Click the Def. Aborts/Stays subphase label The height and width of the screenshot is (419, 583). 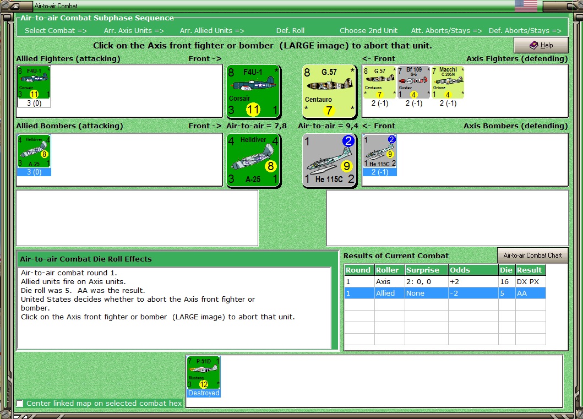coord(525,31)
